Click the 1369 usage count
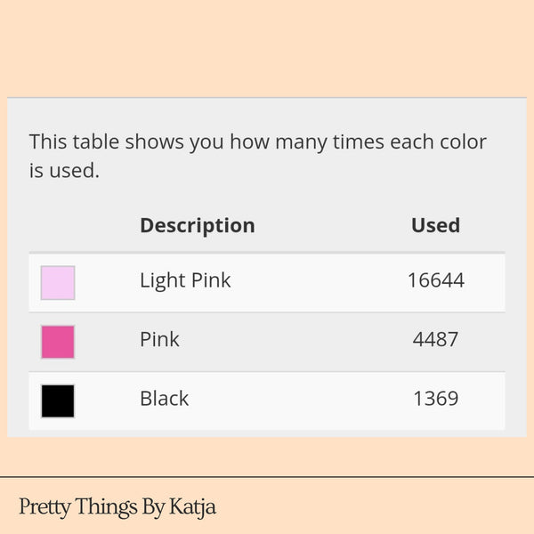 pos(435,398)
